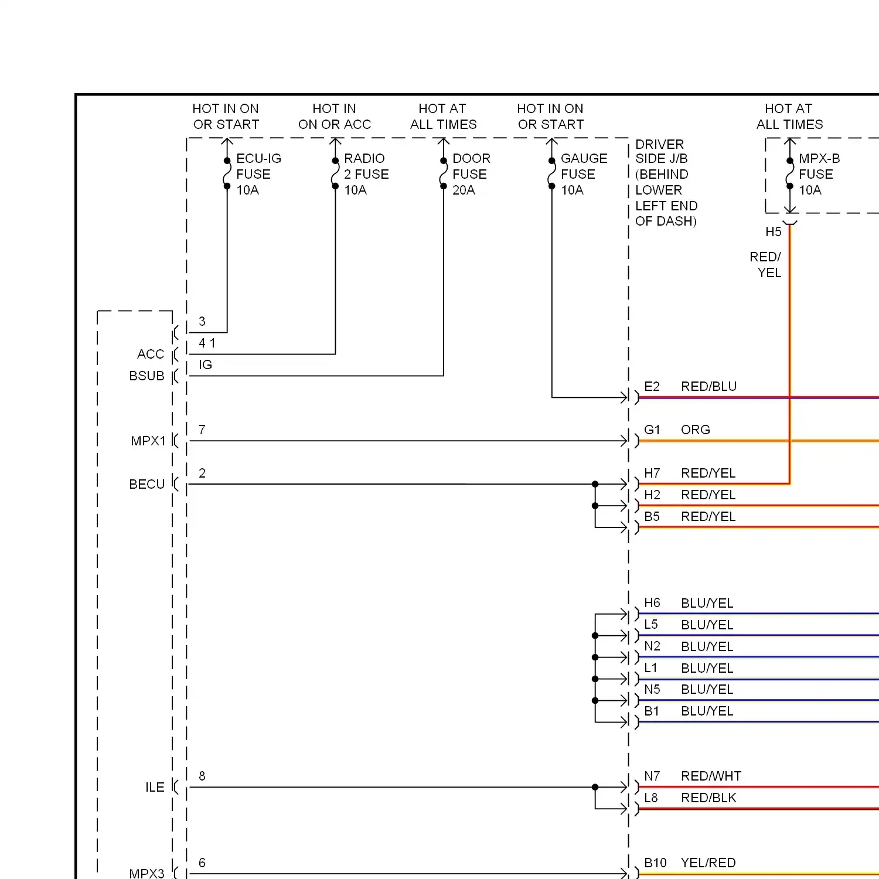This screenshot has height=879, width=879.
Task: Click the G1 connector arrow symbol
Action: [x=630, y=441]
